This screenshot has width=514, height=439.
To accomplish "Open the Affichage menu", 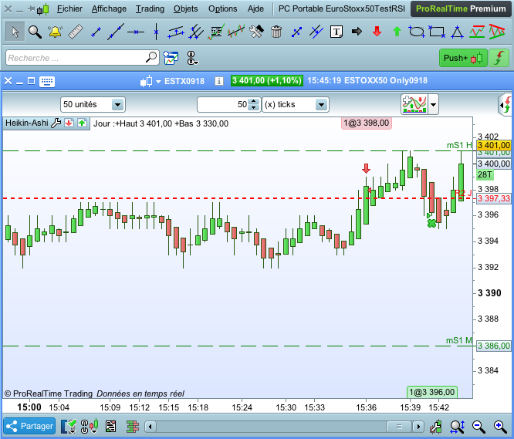I will click(109, 8).
